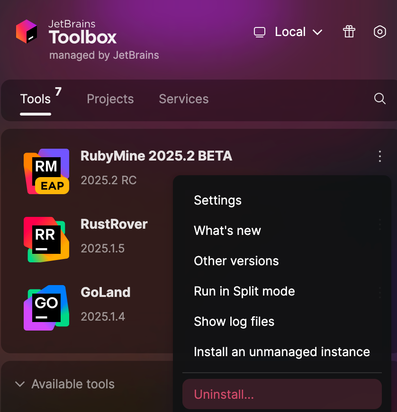
Task: Select the RustRover application icon
Action: pyautogui.click(x=46, y=240)
